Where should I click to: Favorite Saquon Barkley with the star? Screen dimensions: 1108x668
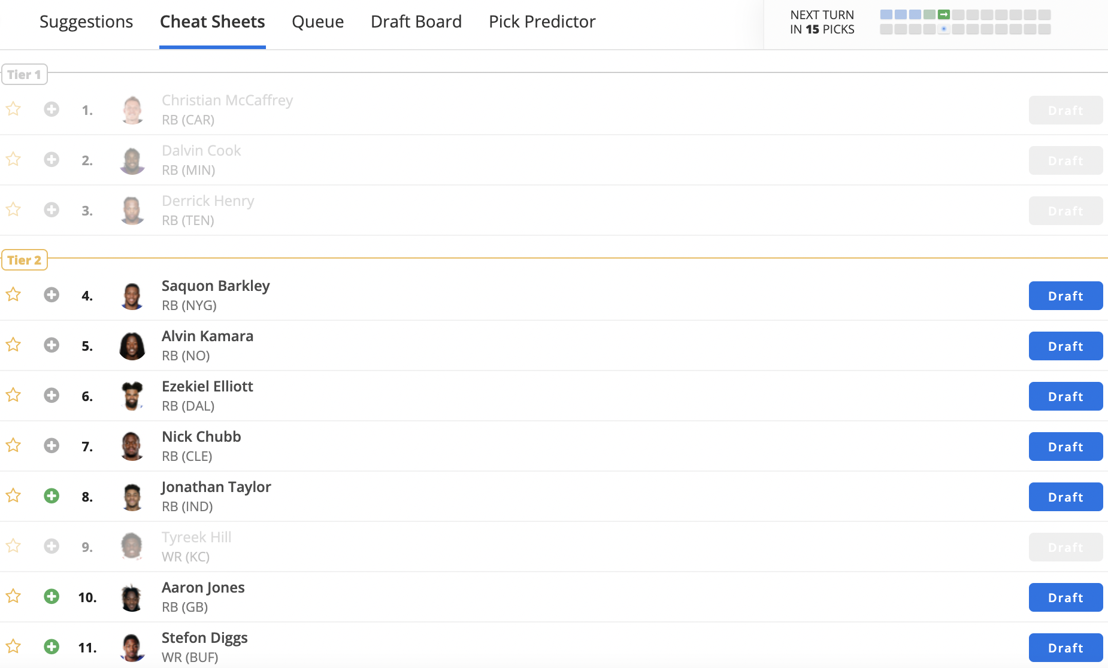click(13, 294)
